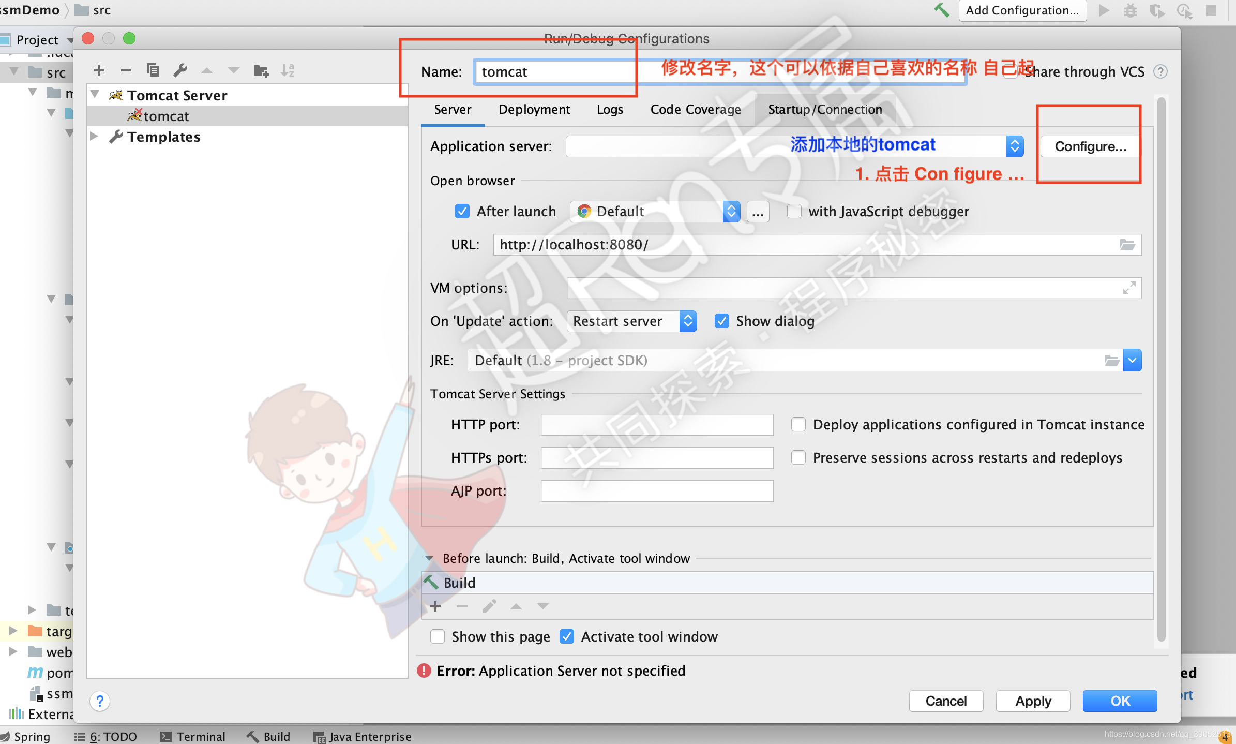Enable with JavaScript debugger checkbox
1236x744 pixels.
point(794,211)
